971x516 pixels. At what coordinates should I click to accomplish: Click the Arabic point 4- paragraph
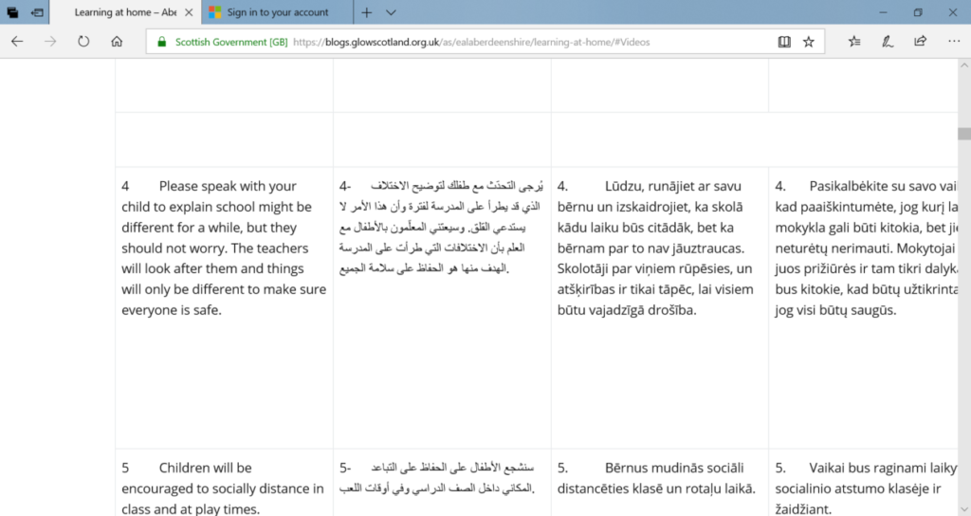click(441, 228)
